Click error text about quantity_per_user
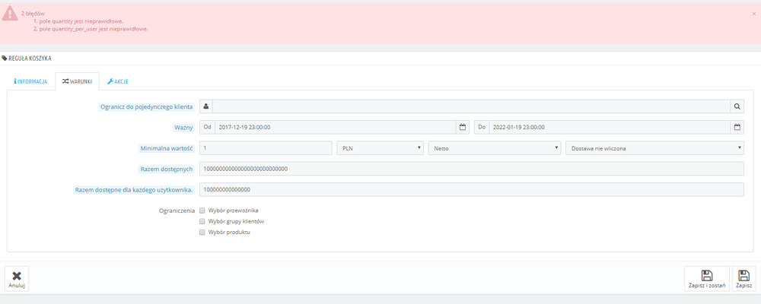Screen dimensions: 761x304 (x=94, y=29)
